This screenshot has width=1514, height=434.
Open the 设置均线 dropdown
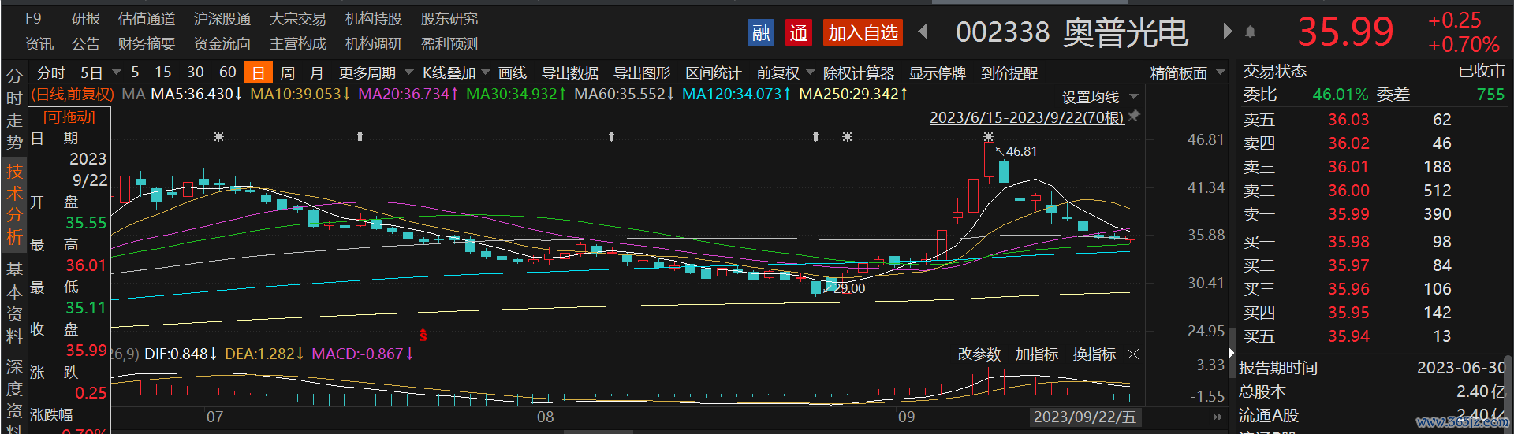pyautogui.click(x=1134, y=97)
